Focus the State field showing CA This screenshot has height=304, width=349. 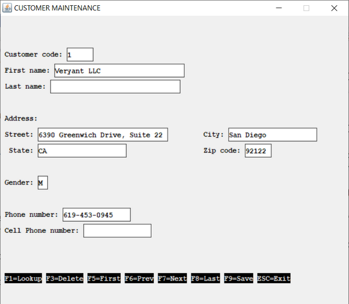[81, 151]
